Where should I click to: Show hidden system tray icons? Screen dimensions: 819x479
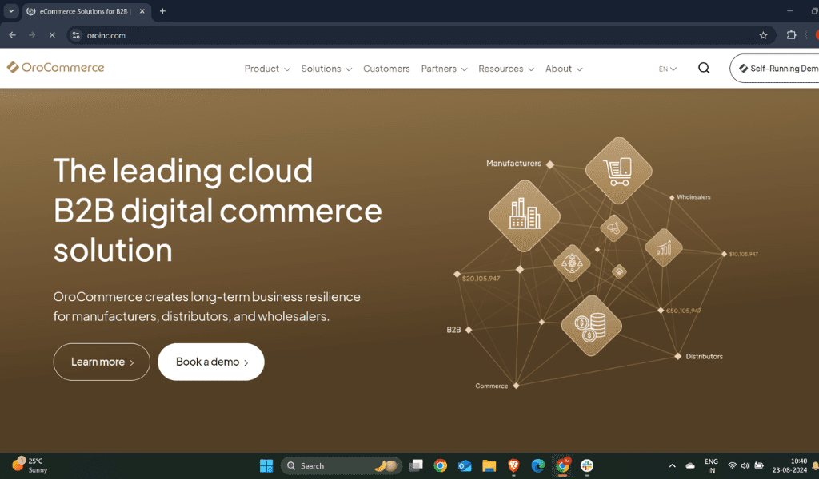pyautogui.click(x=672, y=465)
